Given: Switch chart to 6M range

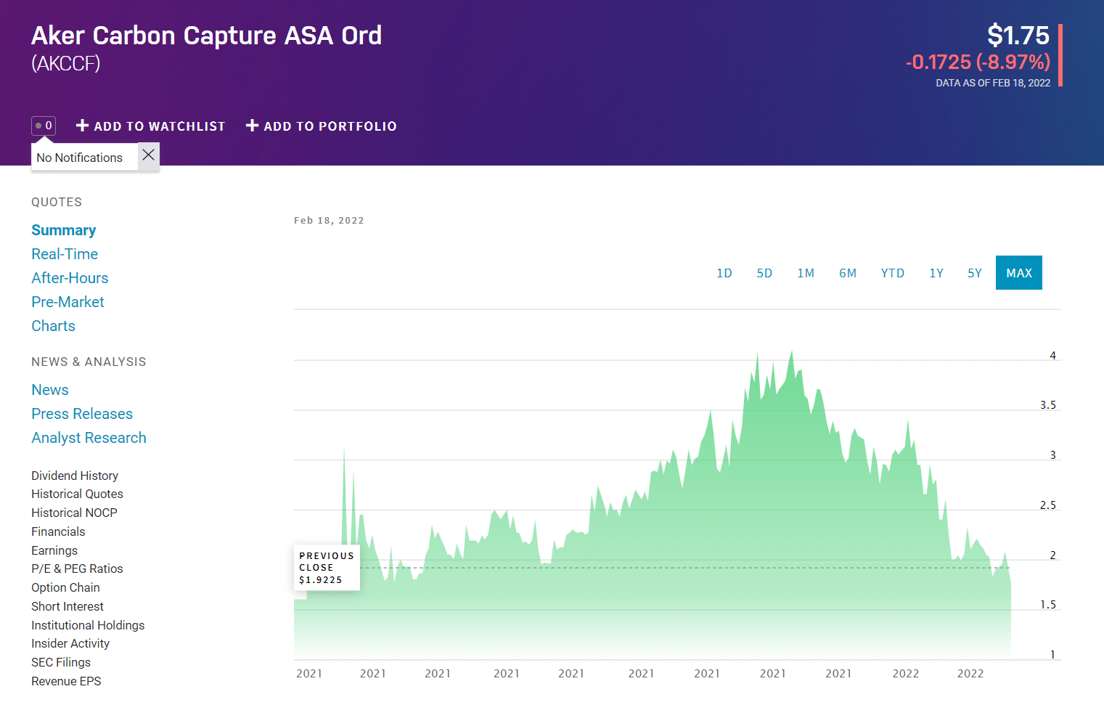Looking at the screenshot, I should click(x=848, y=273).
